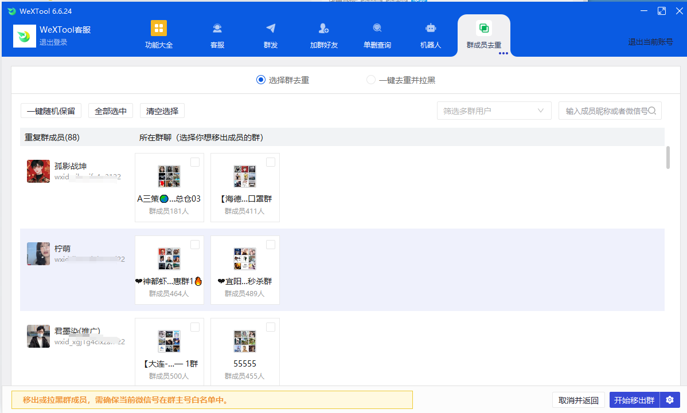Click the 群成员去重 tab
This screenshot has width=687, height=413.
(483, 36)
